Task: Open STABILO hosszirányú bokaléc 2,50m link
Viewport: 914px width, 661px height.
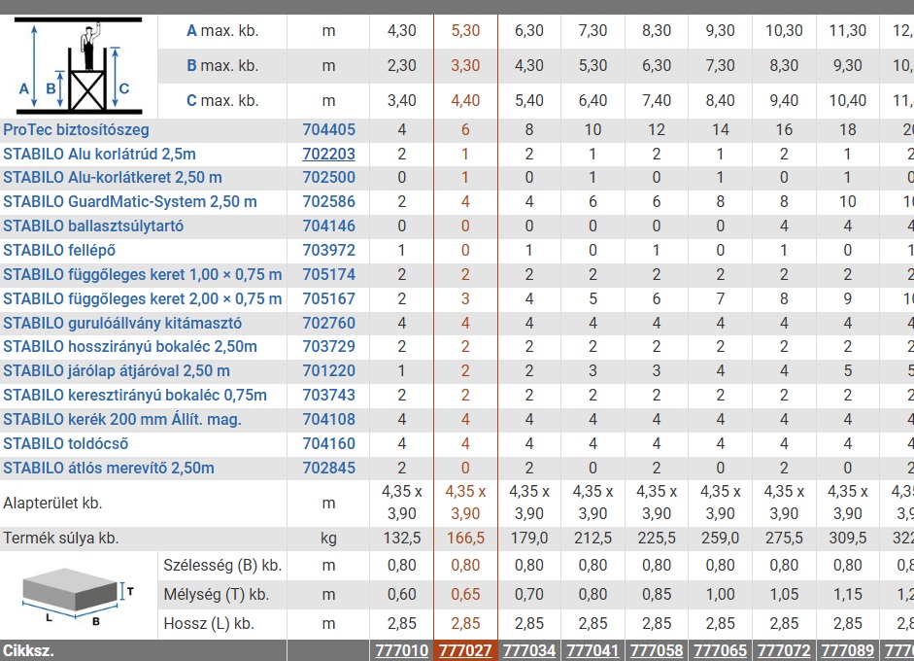Action: (130, 347)
